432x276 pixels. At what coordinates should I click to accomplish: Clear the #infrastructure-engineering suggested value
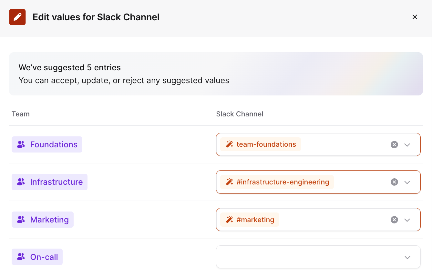click(x=394, y=182)
